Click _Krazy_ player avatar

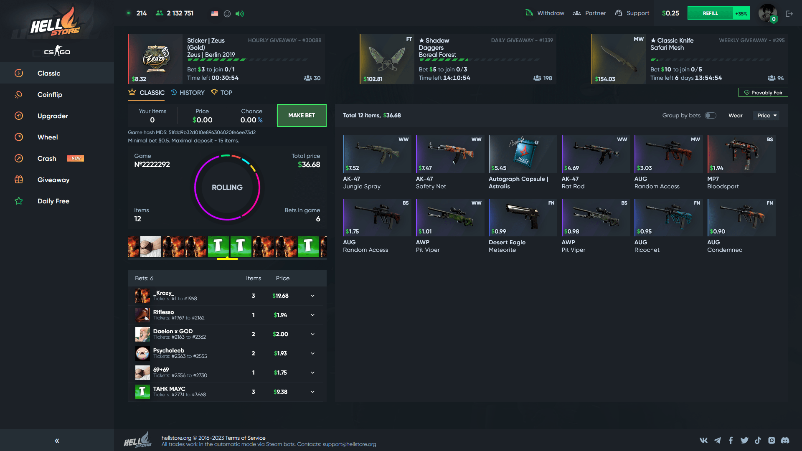(142, 296)
